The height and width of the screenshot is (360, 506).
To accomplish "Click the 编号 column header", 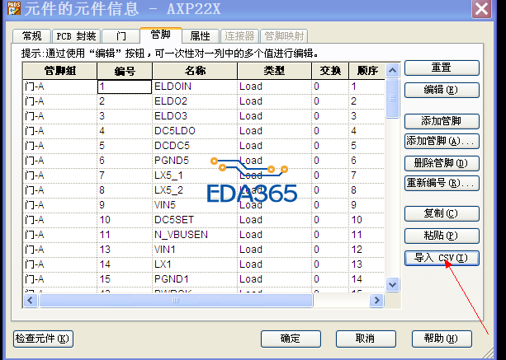I will point(125,71).
